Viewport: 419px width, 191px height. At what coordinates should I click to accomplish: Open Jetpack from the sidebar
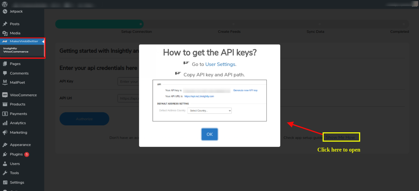[5, 11]
